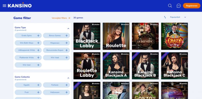Click the sort order arrows icon
The height and width of the screenshot is (99, 202).
pyautogui.click(x=165, y=17)
